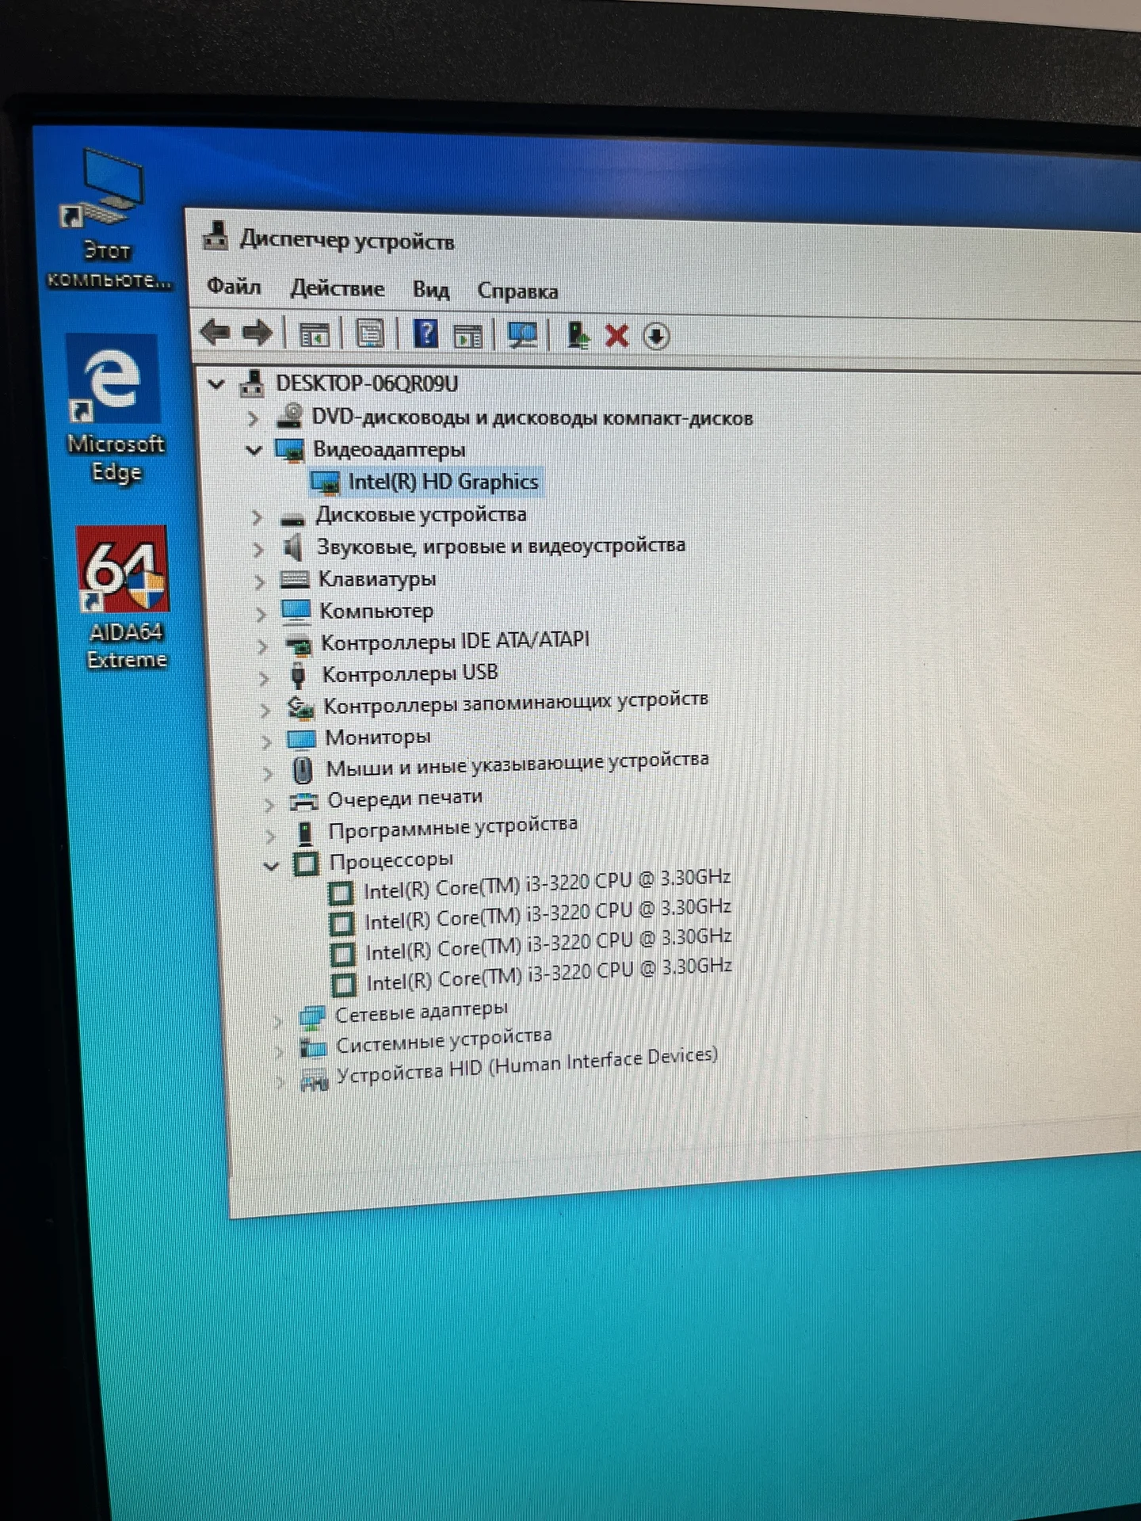Viewport: 1141px width, 1521px height.
Task: Select Устройства HID (Human Interface Devices)
Action: (527, 1066)
